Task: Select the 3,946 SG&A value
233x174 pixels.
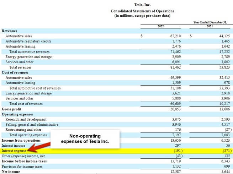Action: pyautogui.click(x=176, y=125)
